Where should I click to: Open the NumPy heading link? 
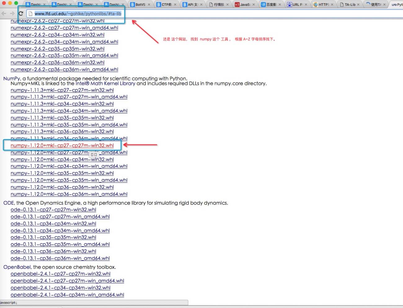[11, 78]
